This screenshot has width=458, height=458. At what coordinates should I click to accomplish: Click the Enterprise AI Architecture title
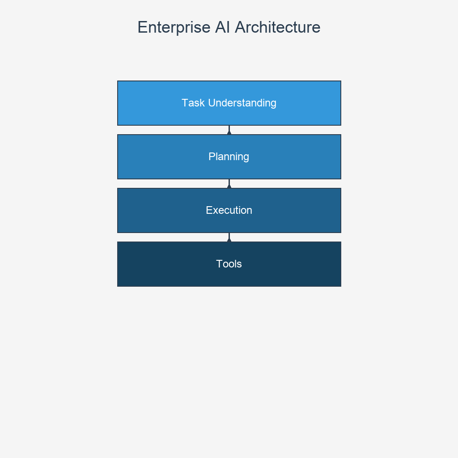tap(229, 27)
